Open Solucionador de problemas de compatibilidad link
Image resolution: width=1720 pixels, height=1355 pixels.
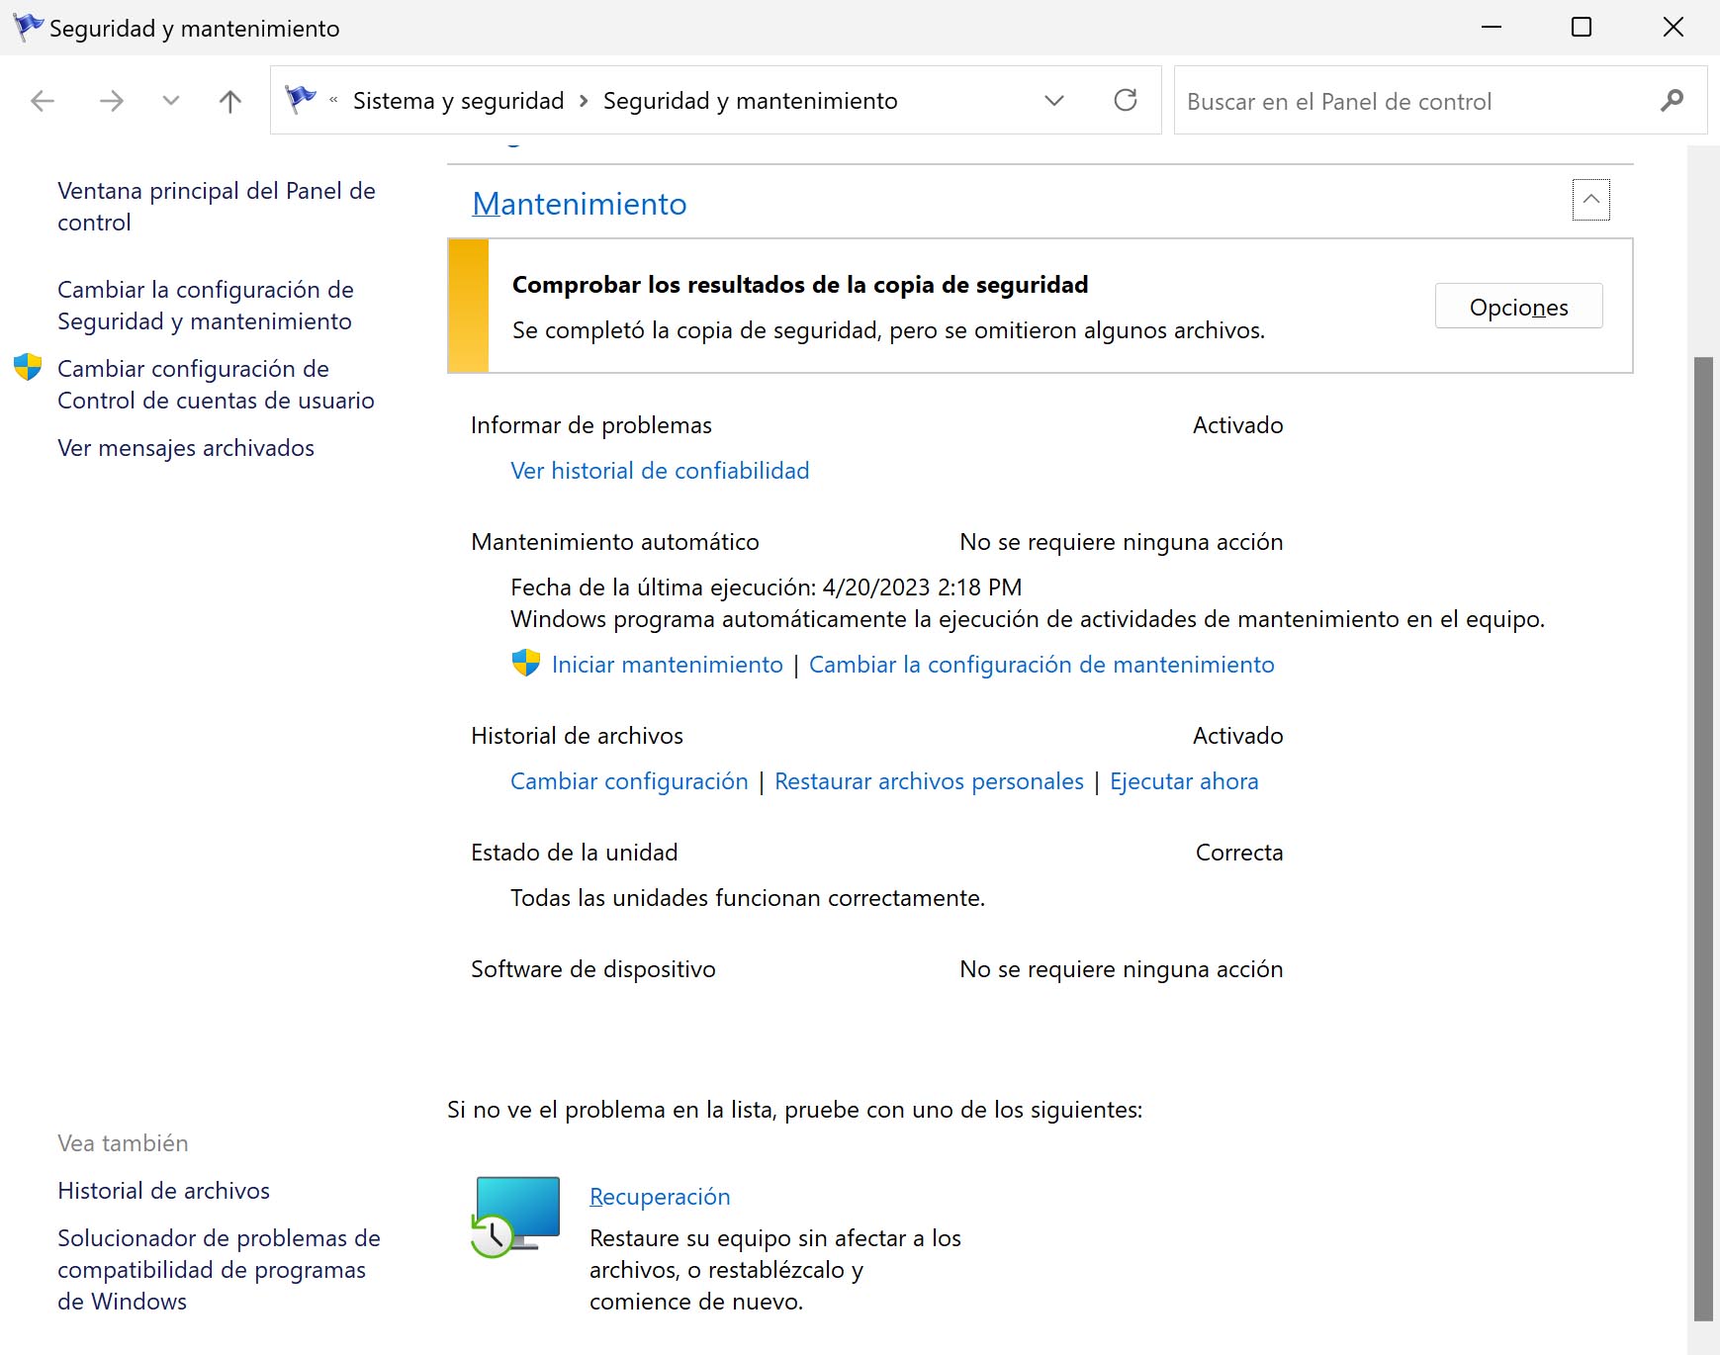pos(219,1270)
